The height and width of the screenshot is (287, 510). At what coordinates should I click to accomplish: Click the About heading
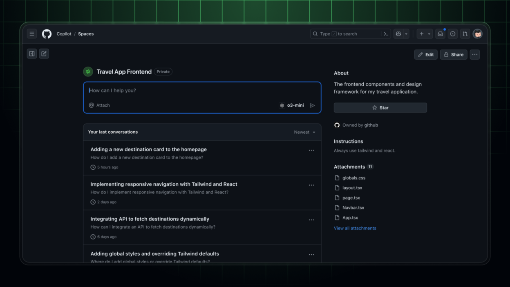tap(341, 73)
